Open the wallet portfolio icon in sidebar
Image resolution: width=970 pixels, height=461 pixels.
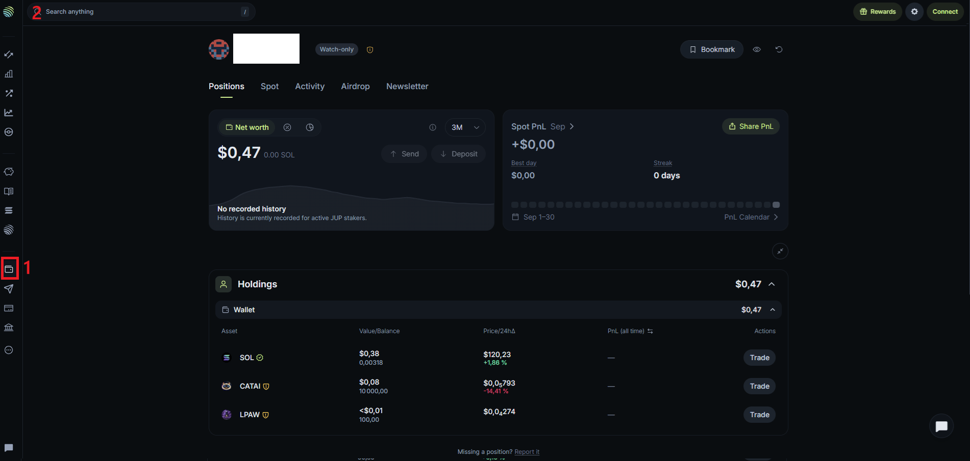click(x=9, y=269)
